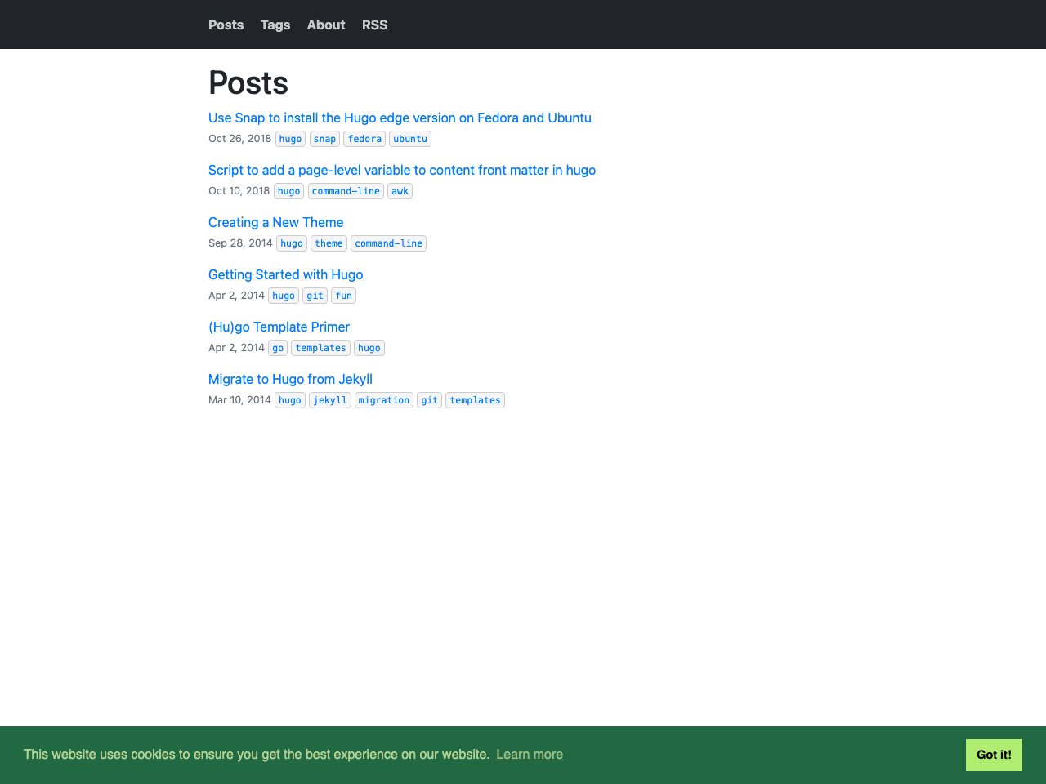Open the page-level variable script post
The width and height of the screenshot is (1046, 784).
click(x=401, y=170)
